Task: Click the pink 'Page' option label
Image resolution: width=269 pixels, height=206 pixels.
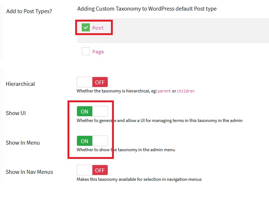Action: [x=98, y=52]
